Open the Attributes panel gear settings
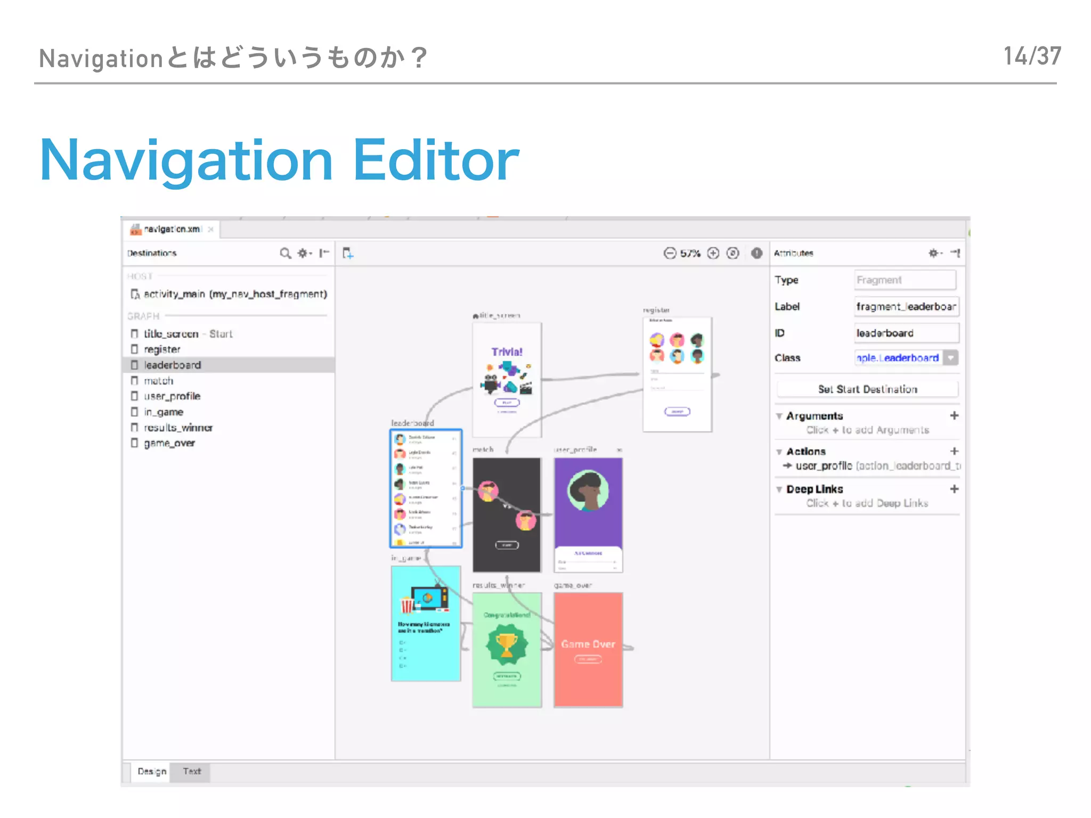Screen dimensions: 1091x818 coord(934,253)
